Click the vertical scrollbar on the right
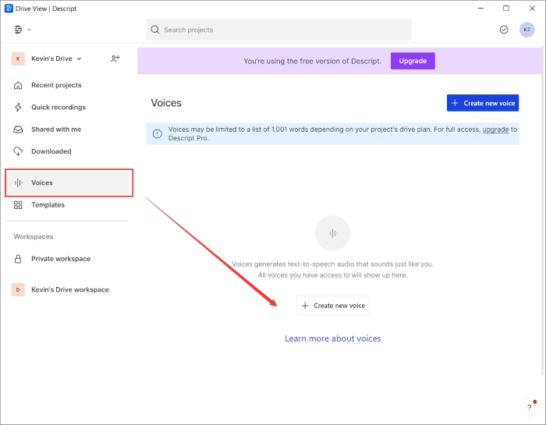The height and width of the screenshot is (425, 546). coord(544,209)
